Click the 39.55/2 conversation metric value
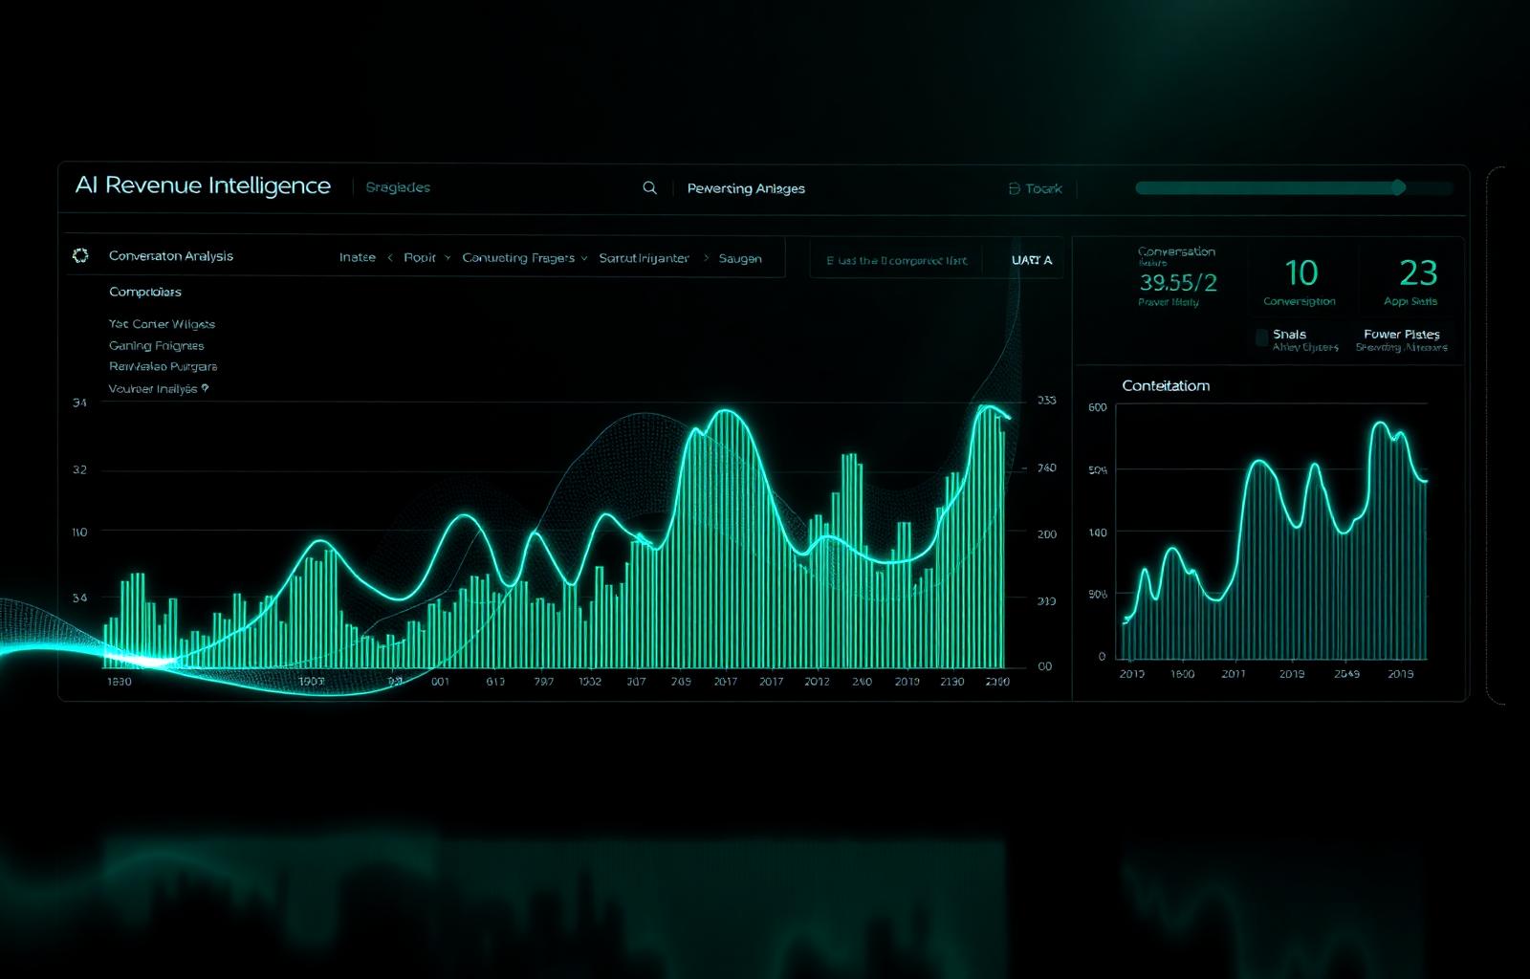Image resolution: width=1530 pixels, height=979 pixels. tap(1178, 282)
